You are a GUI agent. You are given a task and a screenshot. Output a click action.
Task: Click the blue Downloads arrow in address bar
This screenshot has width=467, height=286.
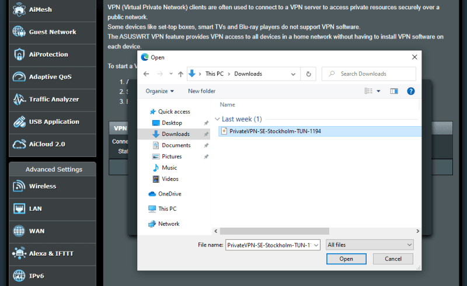[x=192, y=74]
